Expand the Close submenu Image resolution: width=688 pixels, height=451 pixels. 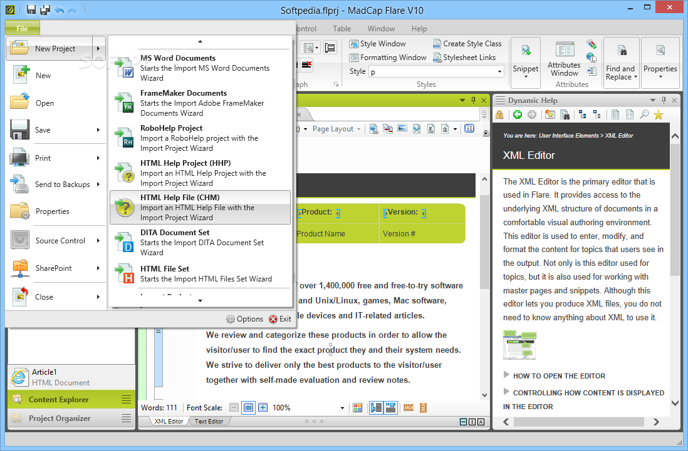click(98, 297)
